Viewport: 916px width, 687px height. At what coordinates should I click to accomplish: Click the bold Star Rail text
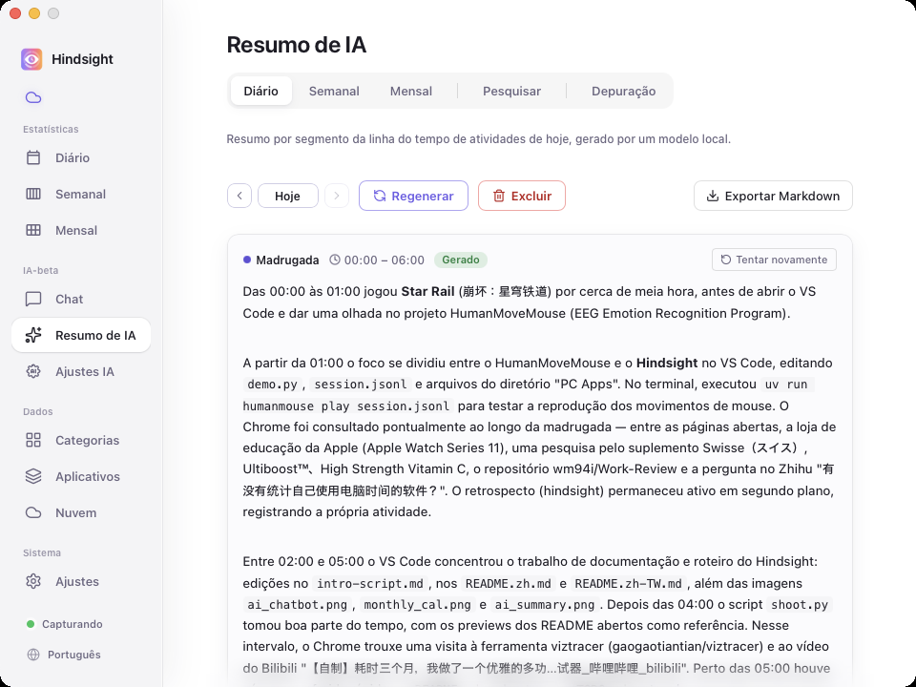[x=428, y=292]
